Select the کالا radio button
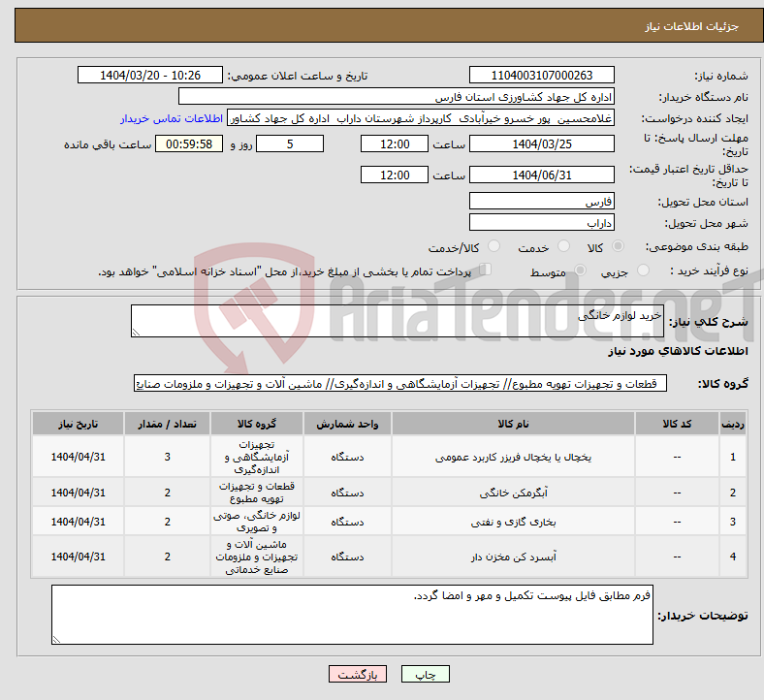This screenshot has height=700, width=764. click(x=618, y=246)
